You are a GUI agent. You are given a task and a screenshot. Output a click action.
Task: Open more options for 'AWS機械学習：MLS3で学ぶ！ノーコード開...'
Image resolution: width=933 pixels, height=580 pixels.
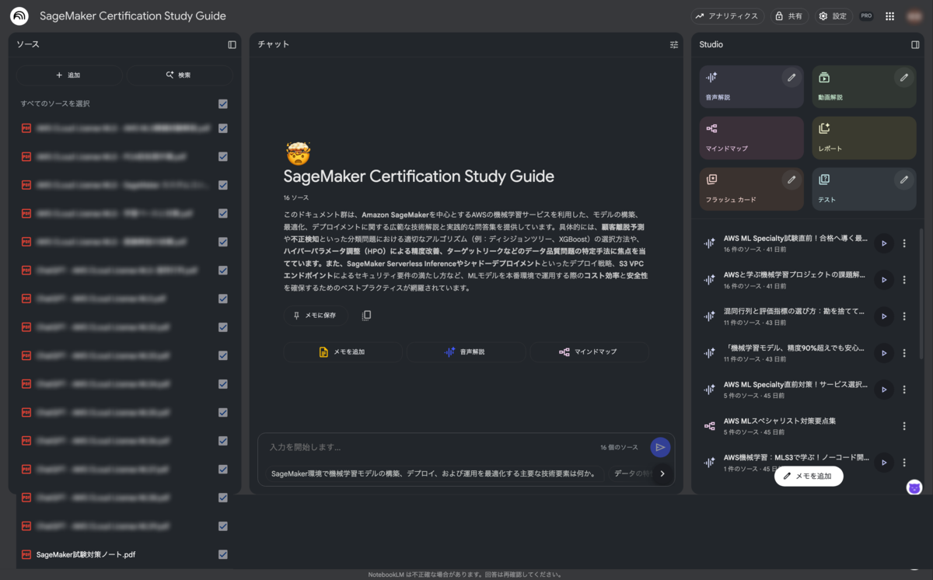pyautogui.click(x=904, y=463)
